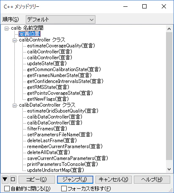Collapse the calib 名前空間 node

point(6,28)
